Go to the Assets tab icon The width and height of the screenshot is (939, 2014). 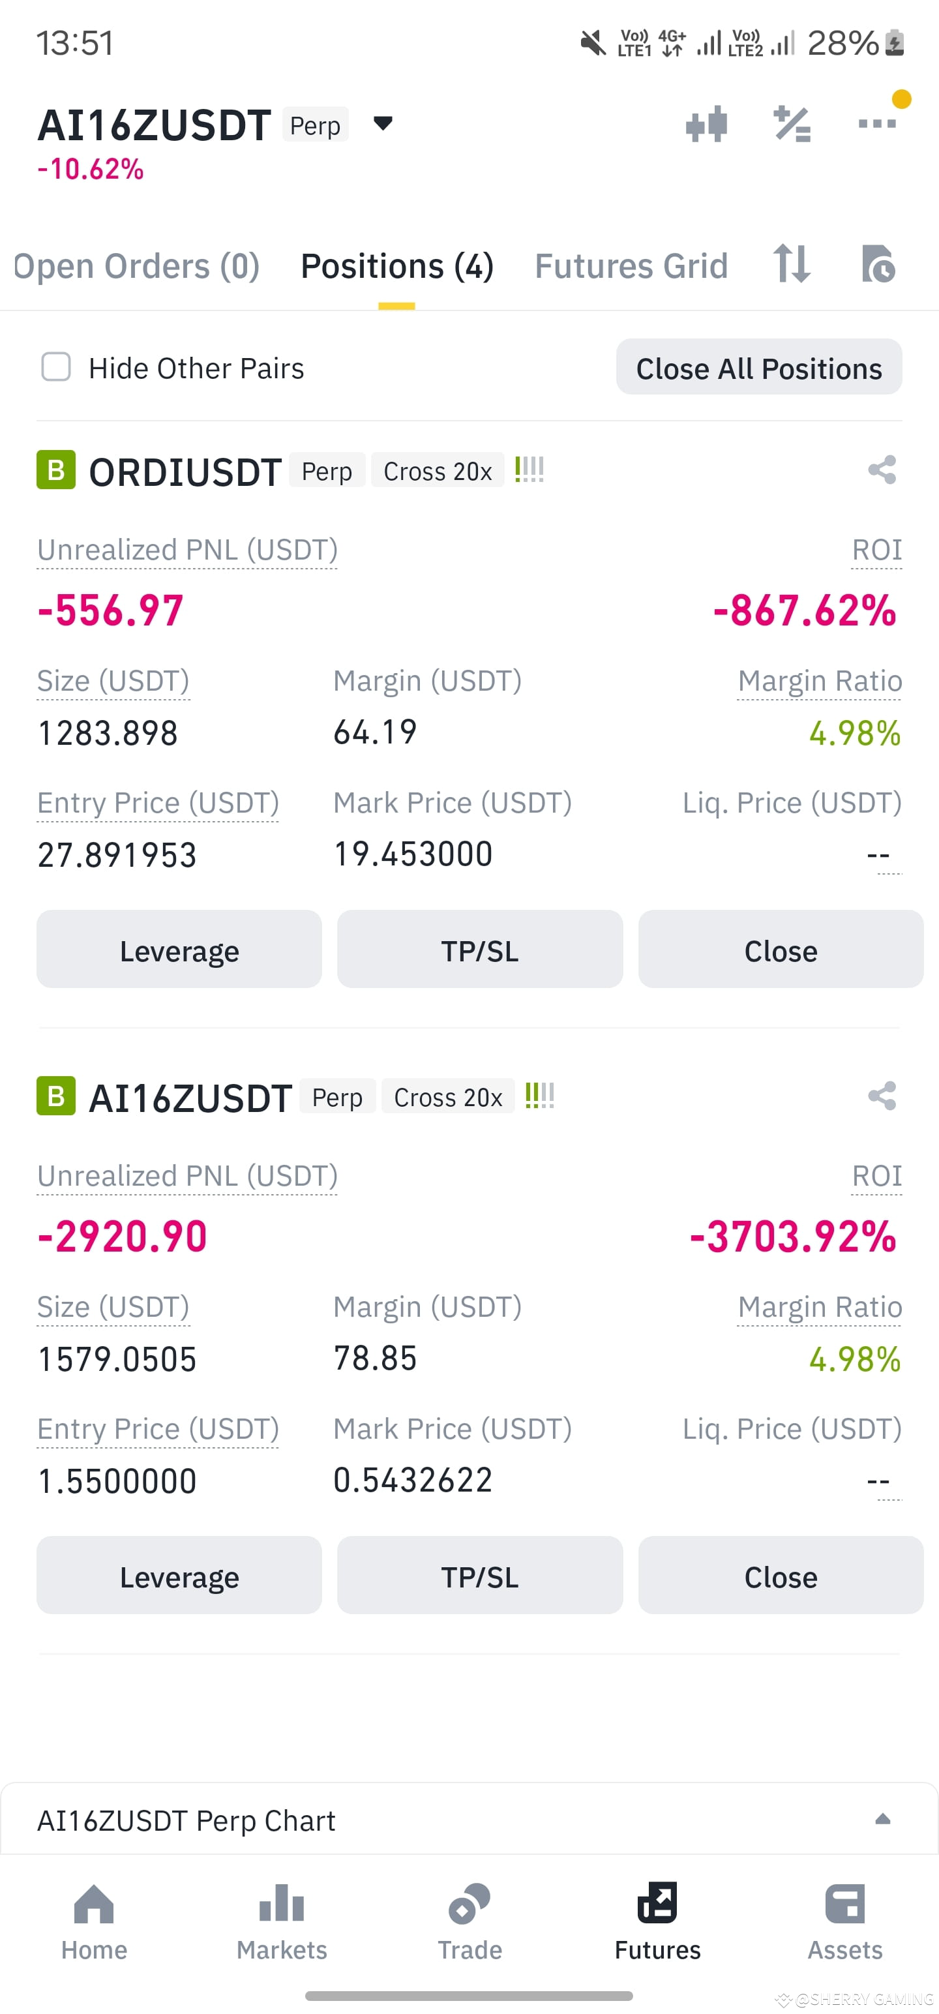click(x=844, y=1904)
